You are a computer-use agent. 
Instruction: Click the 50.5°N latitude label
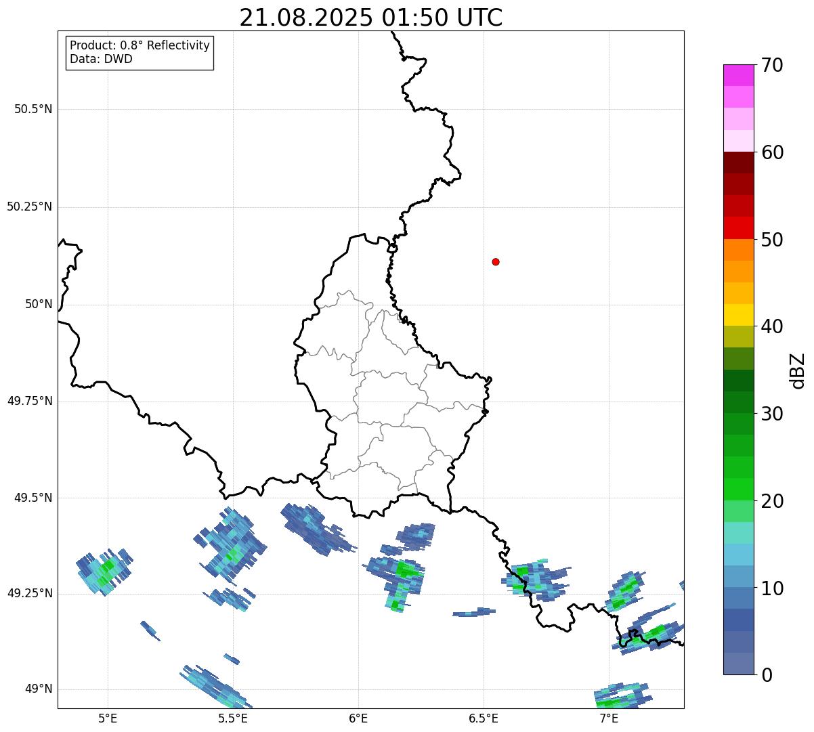click(x=33, y=109)
